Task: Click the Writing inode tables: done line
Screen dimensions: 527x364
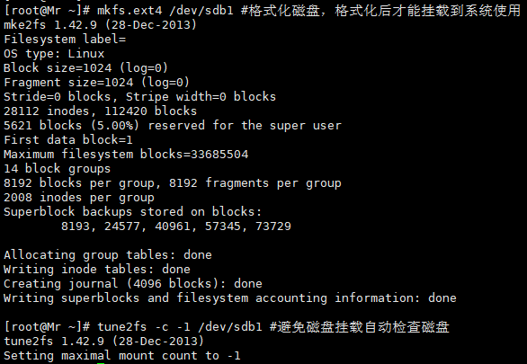Action: point(97,270)
